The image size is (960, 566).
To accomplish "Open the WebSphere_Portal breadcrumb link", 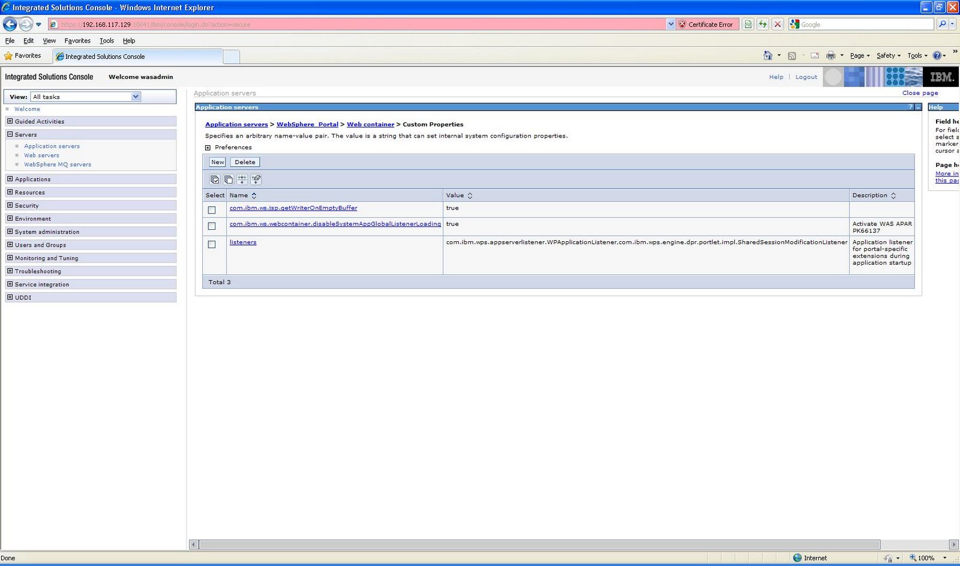I will coord(307,124).
